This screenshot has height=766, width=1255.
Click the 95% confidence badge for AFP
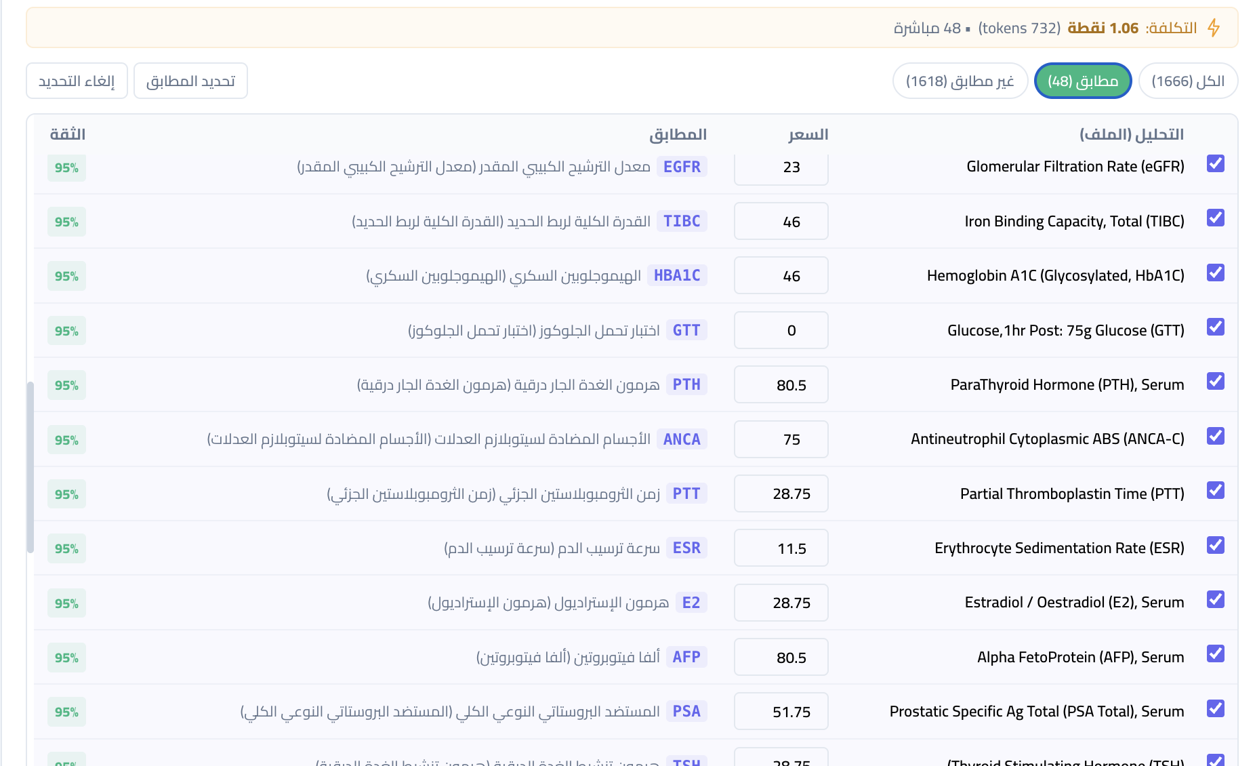(66, 658)
